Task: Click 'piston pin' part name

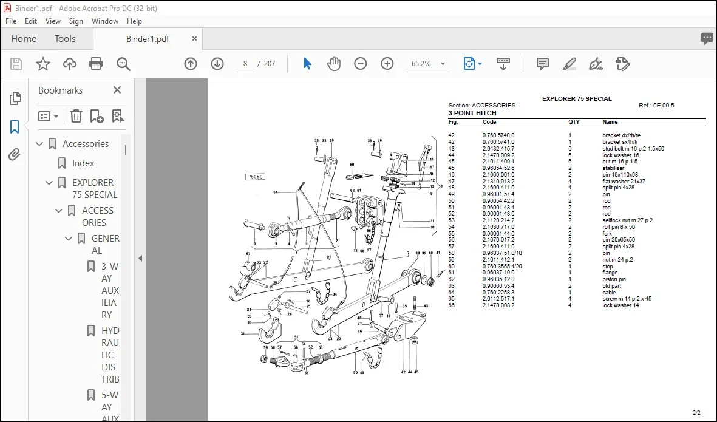Action: tap(614, 279)
